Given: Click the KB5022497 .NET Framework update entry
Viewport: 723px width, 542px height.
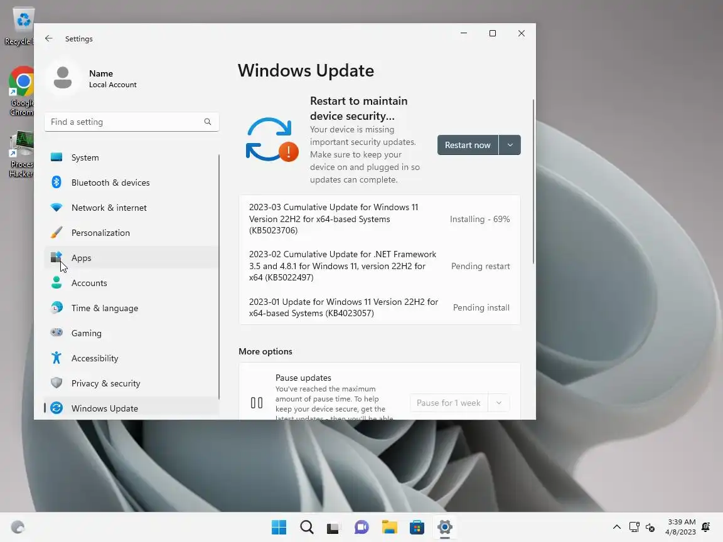Looking at the screenshot, I should coord(380,266).
